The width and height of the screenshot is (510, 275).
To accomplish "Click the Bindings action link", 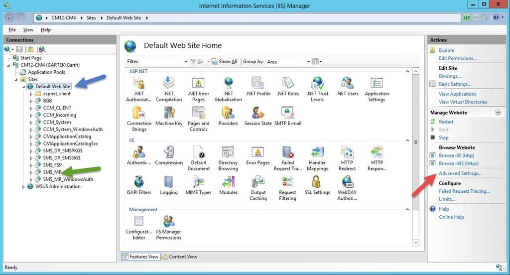I will (450, 76).
